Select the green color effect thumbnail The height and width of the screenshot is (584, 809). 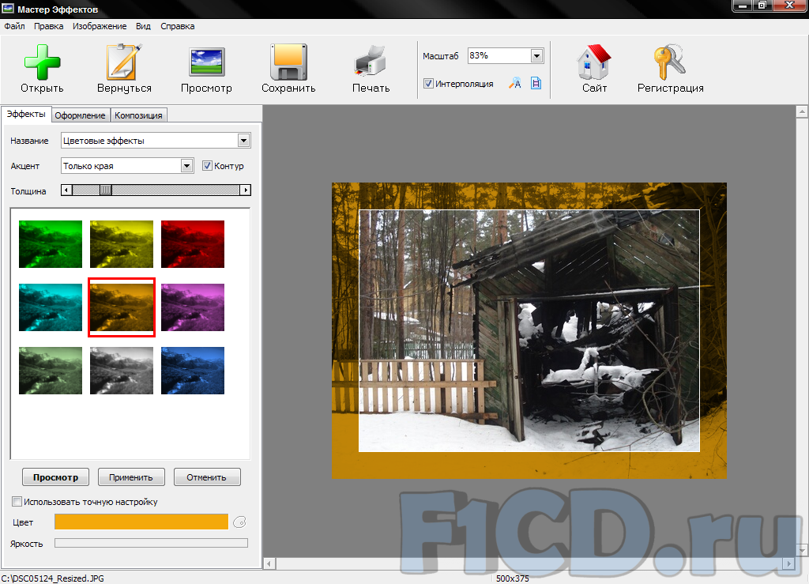(51, 244)
